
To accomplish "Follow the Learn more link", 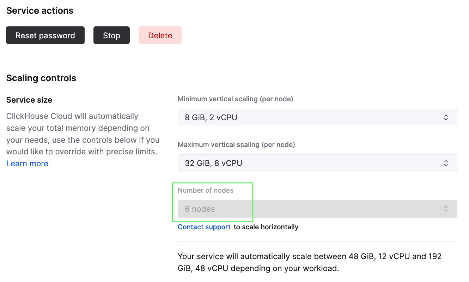I will point(27,164).
